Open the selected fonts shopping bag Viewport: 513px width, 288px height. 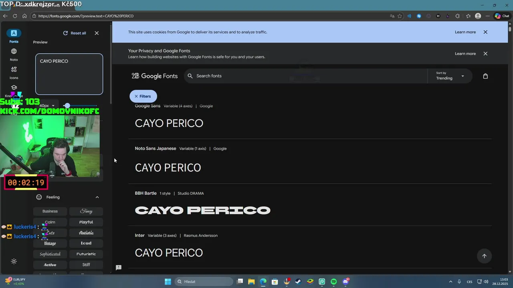click(x=485, y=76)
